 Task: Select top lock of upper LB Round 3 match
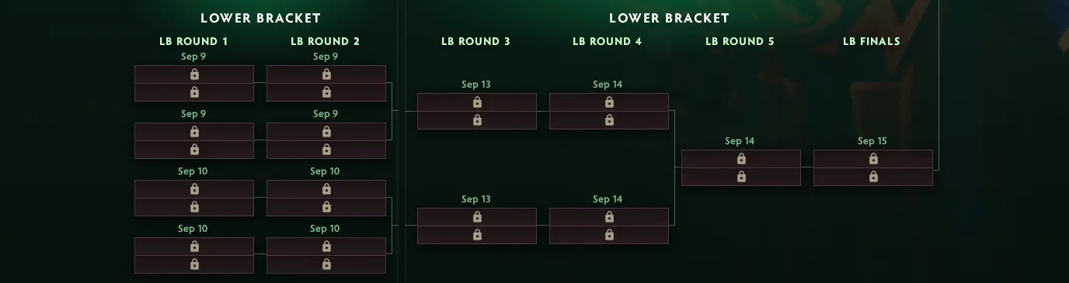pos(477,102)
